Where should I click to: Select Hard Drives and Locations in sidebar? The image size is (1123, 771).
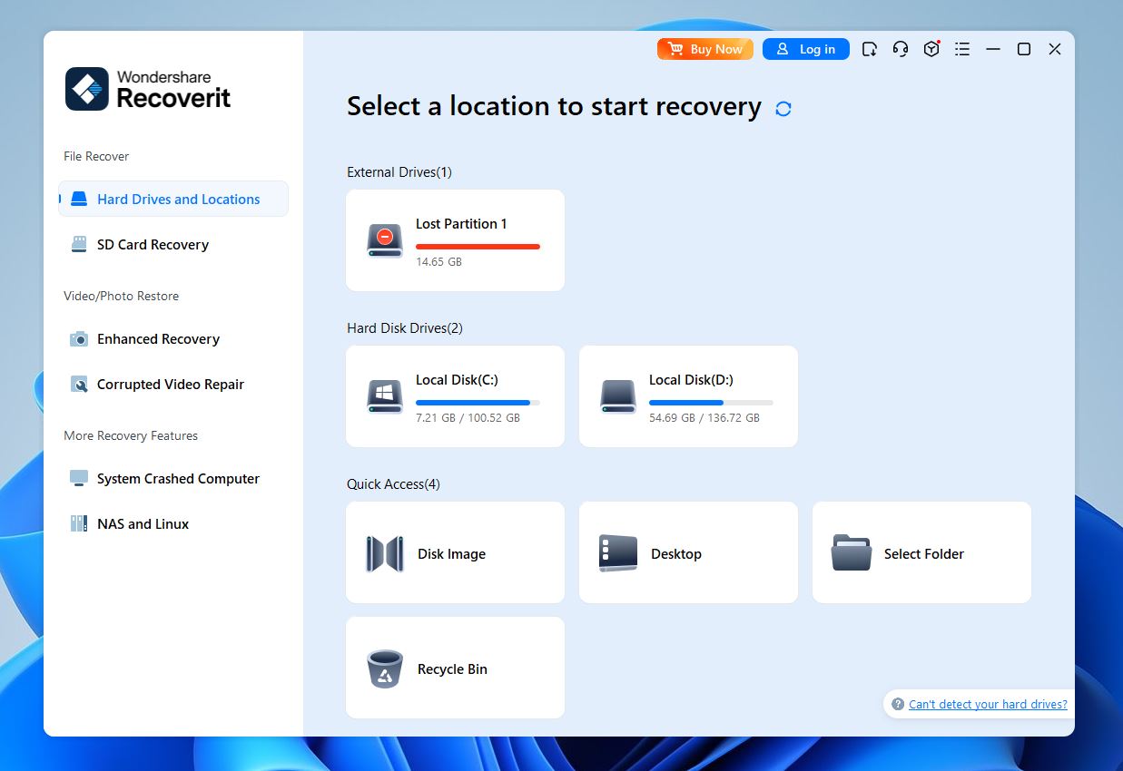coord(173,200)
